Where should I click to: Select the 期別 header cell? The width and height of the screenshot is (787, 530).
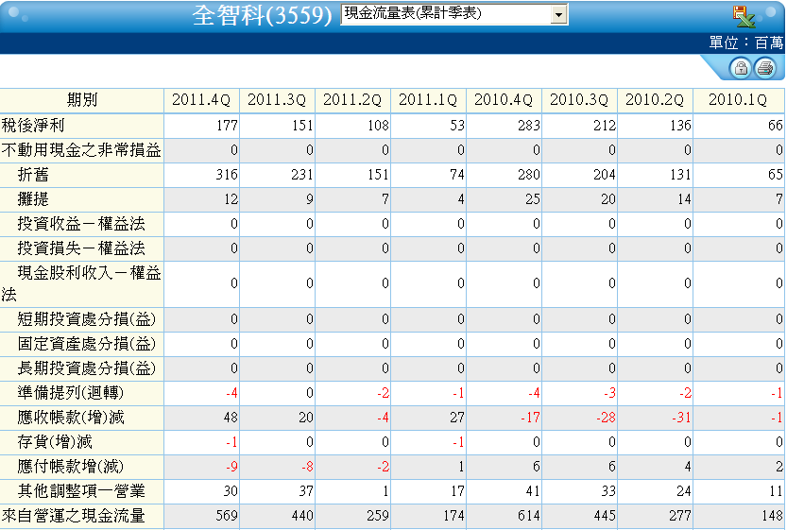82,100
